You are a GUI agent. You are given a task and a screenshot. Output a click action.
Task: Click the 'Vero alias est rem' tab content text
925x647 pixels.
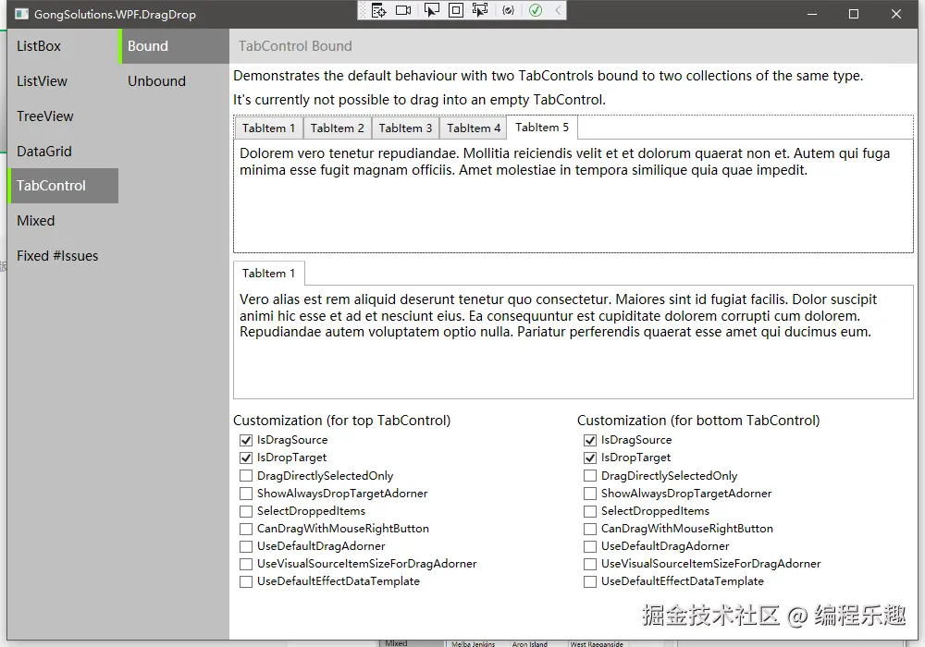click(558, 315)
